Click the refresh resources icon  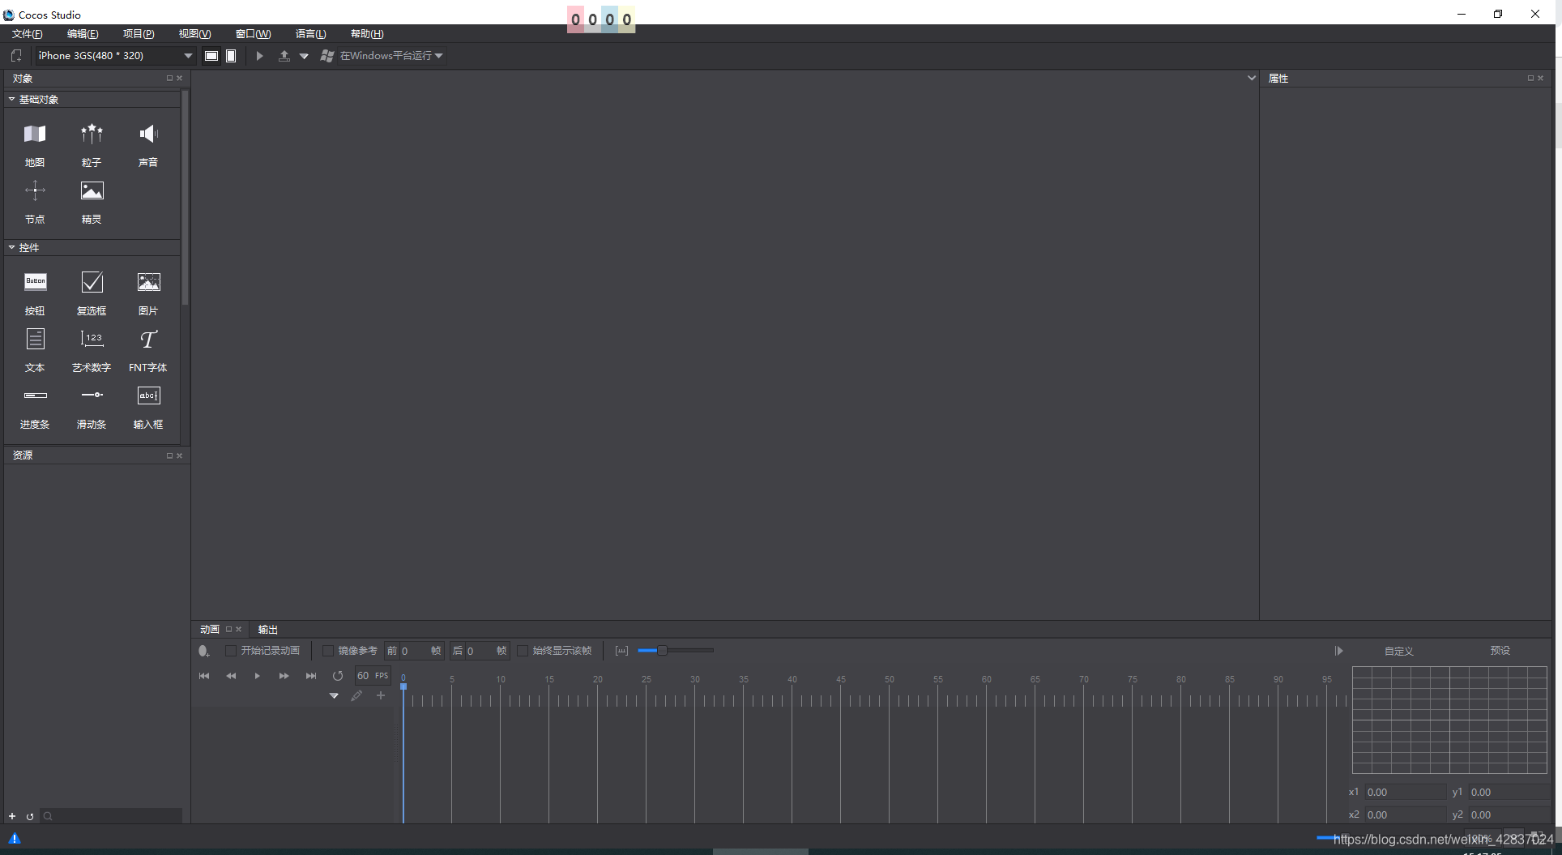(x=30, y=816)
